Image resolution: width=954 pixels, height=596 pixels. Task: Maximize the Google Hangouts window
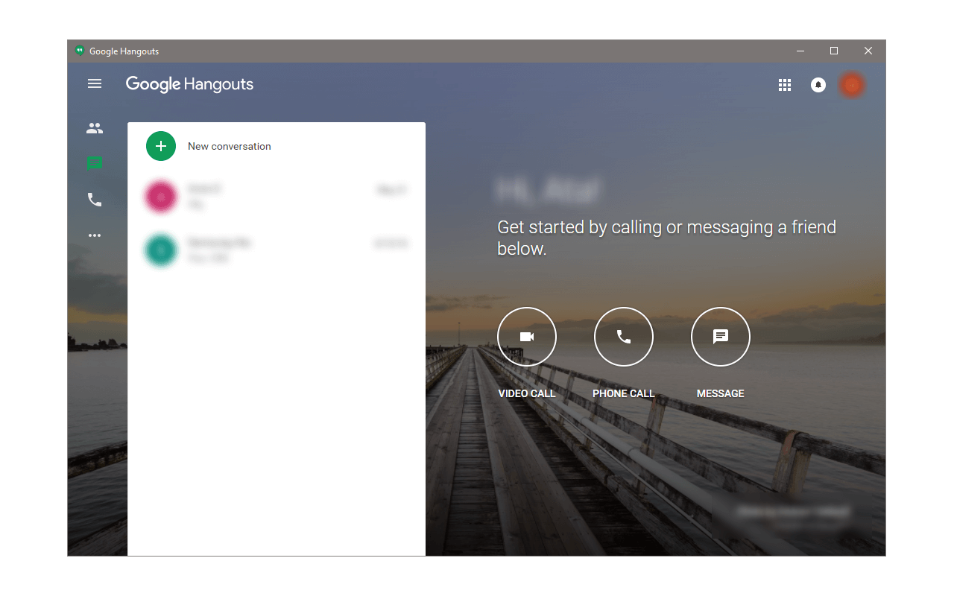pyautogui.click(x=834, y=51)
